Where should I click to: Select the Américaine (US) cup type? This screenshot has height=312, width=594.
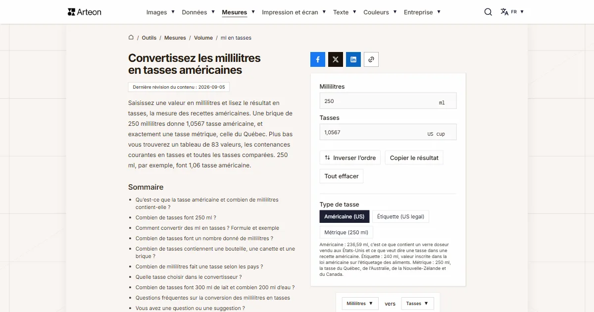tap(345, 216)
